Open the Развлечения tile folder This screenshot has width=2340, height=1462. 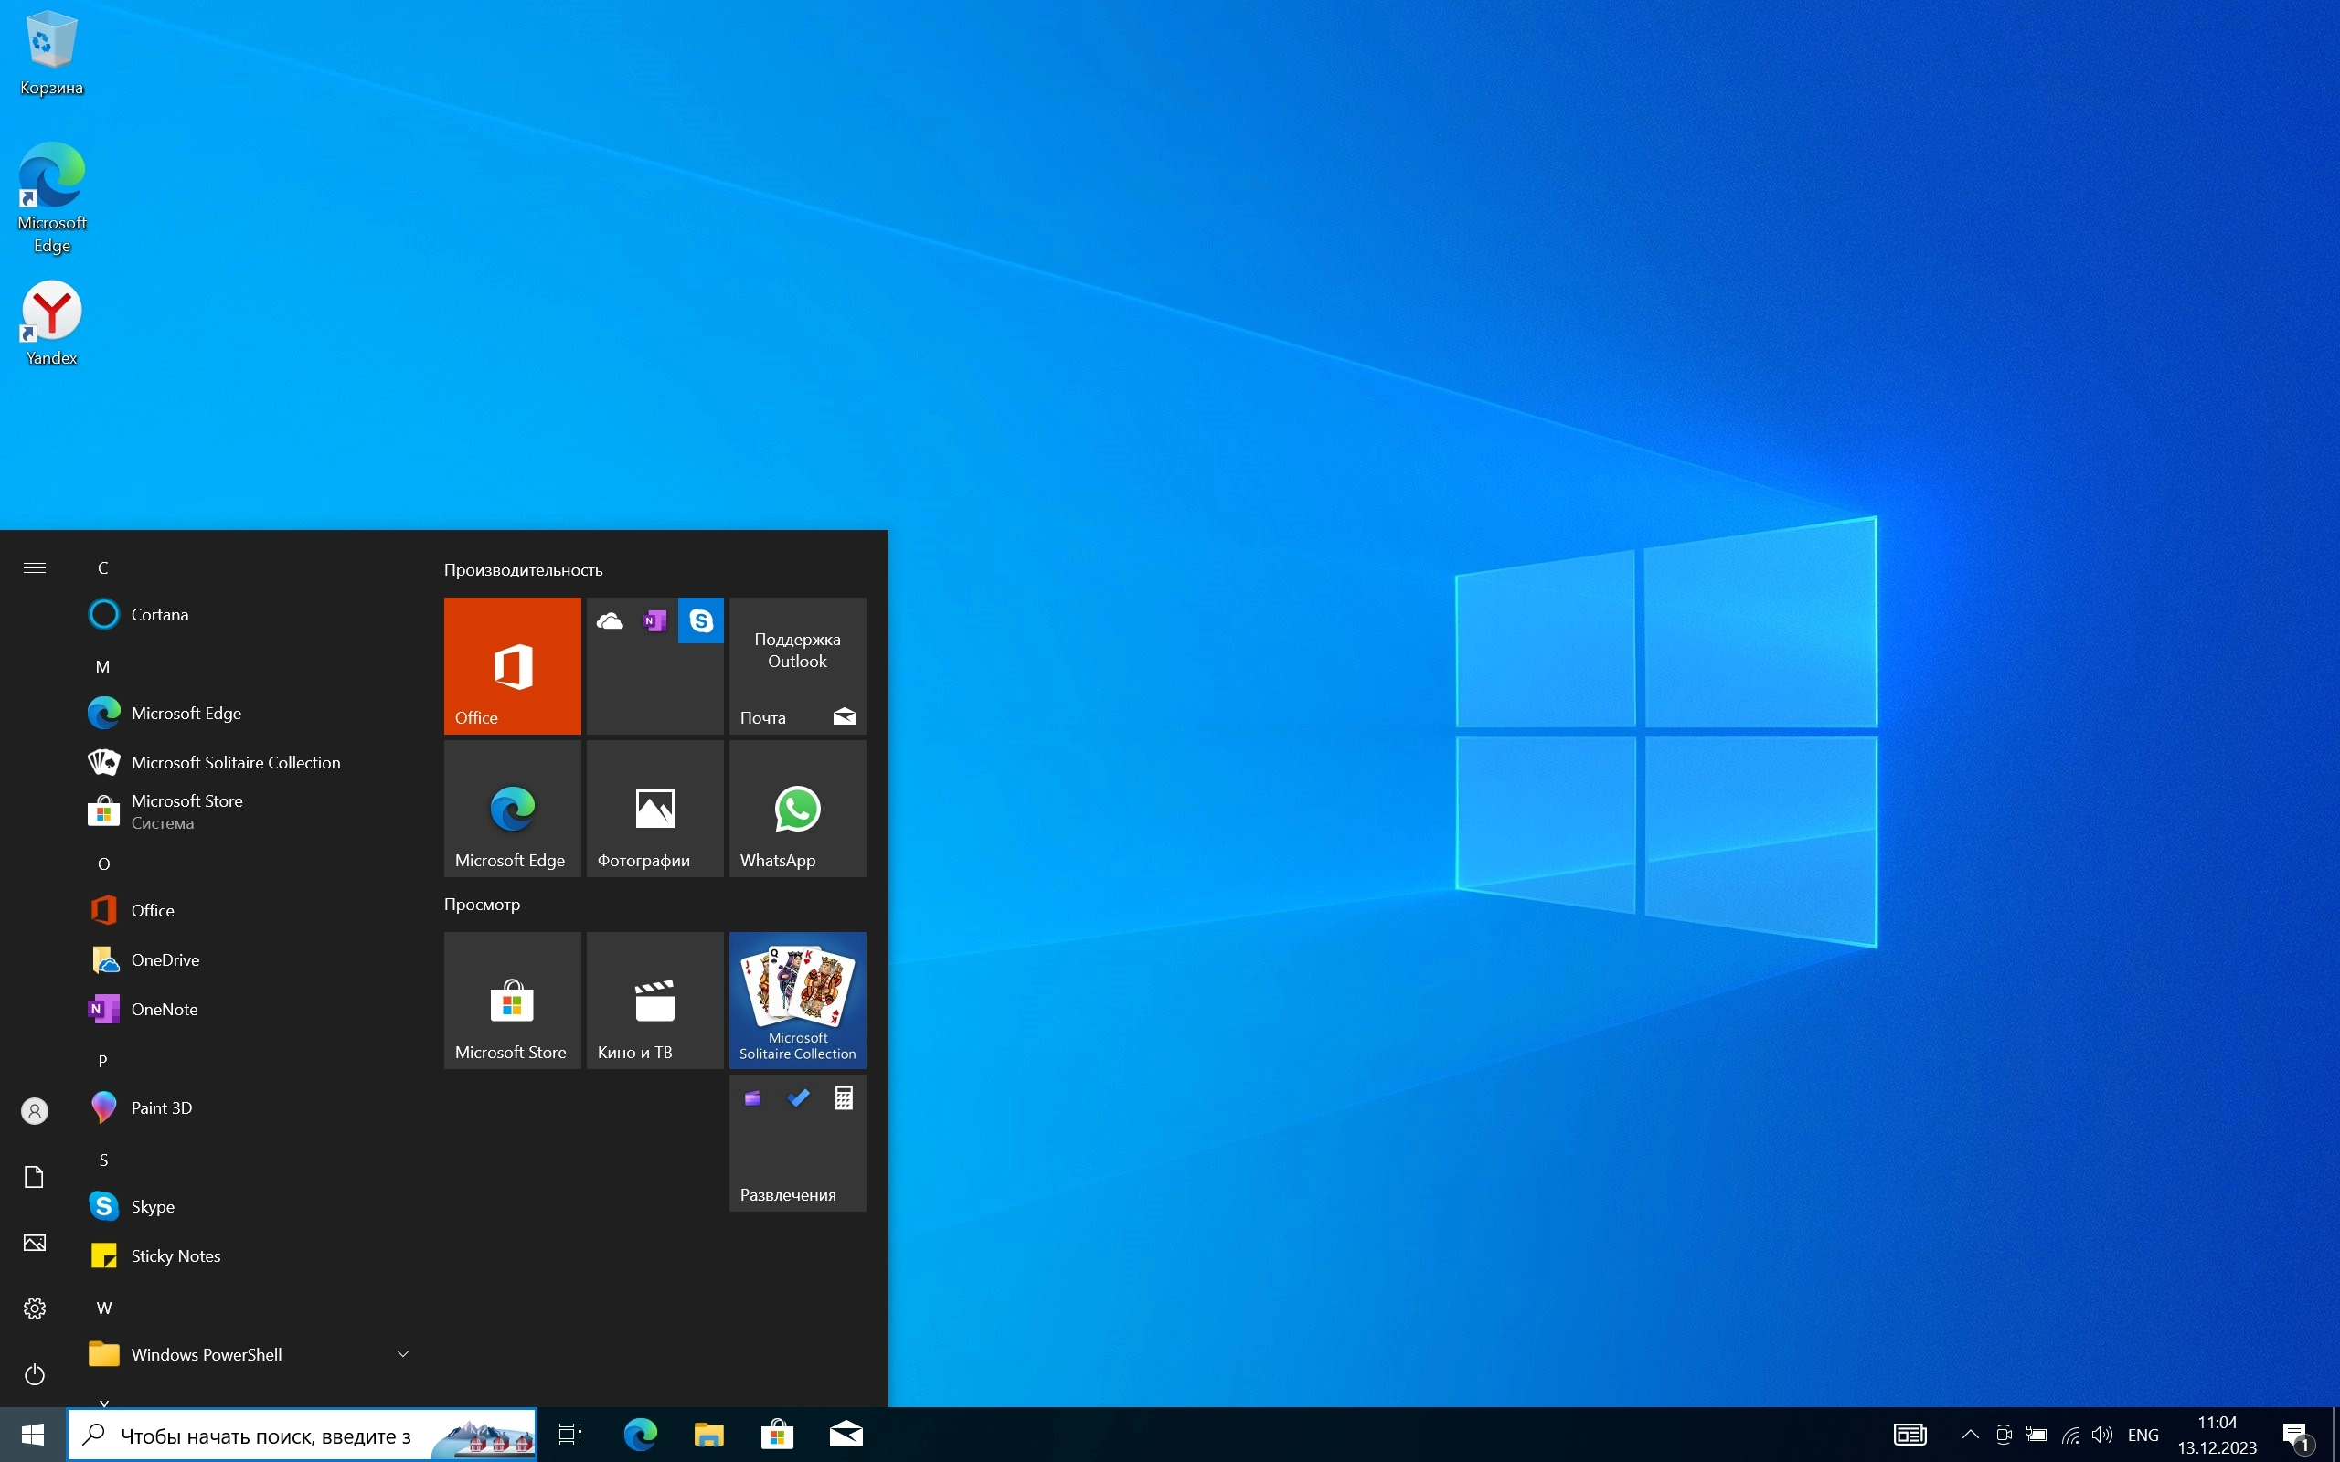pyautogui.click(x=797, y=1143)
